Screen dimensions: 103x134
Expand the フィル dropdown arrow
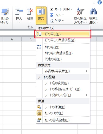tap(63, 15)
